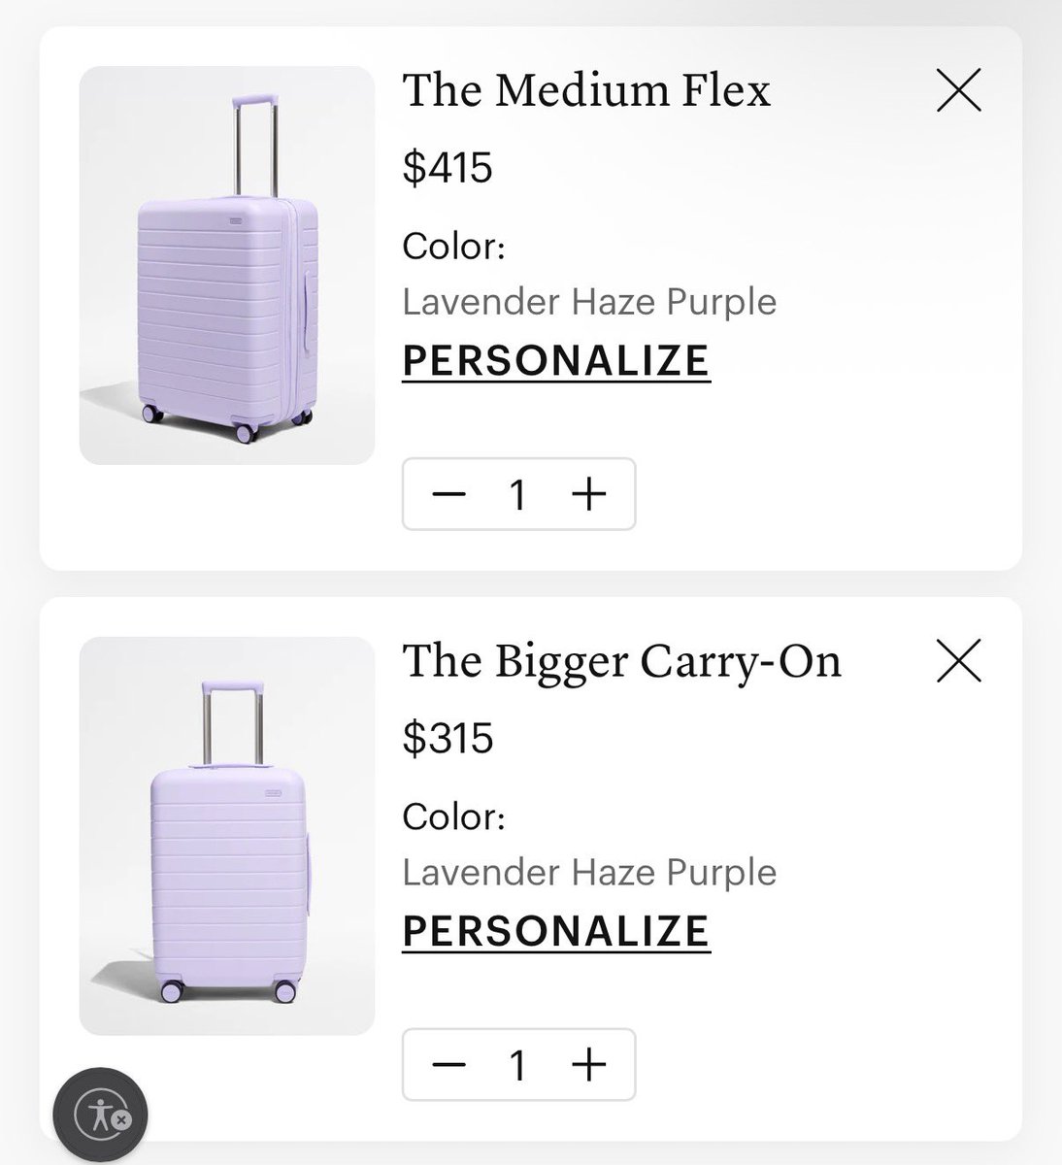Click Lavender Haze Purple under The Bigger Carry-On
The image size is (1062, 1165).
[x=589, y=873]
